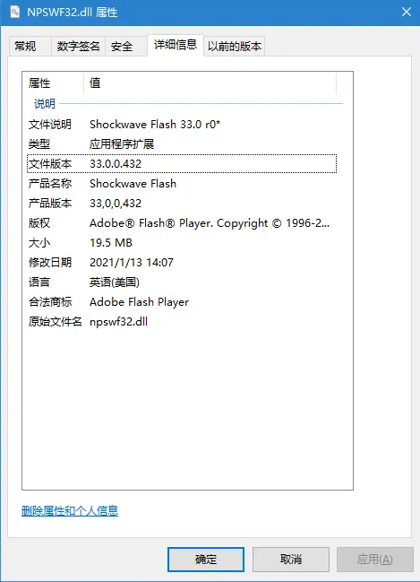Click the Adobe Flash Player copyright value
The height and width of the screenshot is (582, 420).
210,223
